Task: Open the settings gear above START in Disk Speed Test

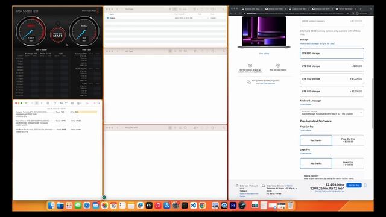Action: coord(58,24)
